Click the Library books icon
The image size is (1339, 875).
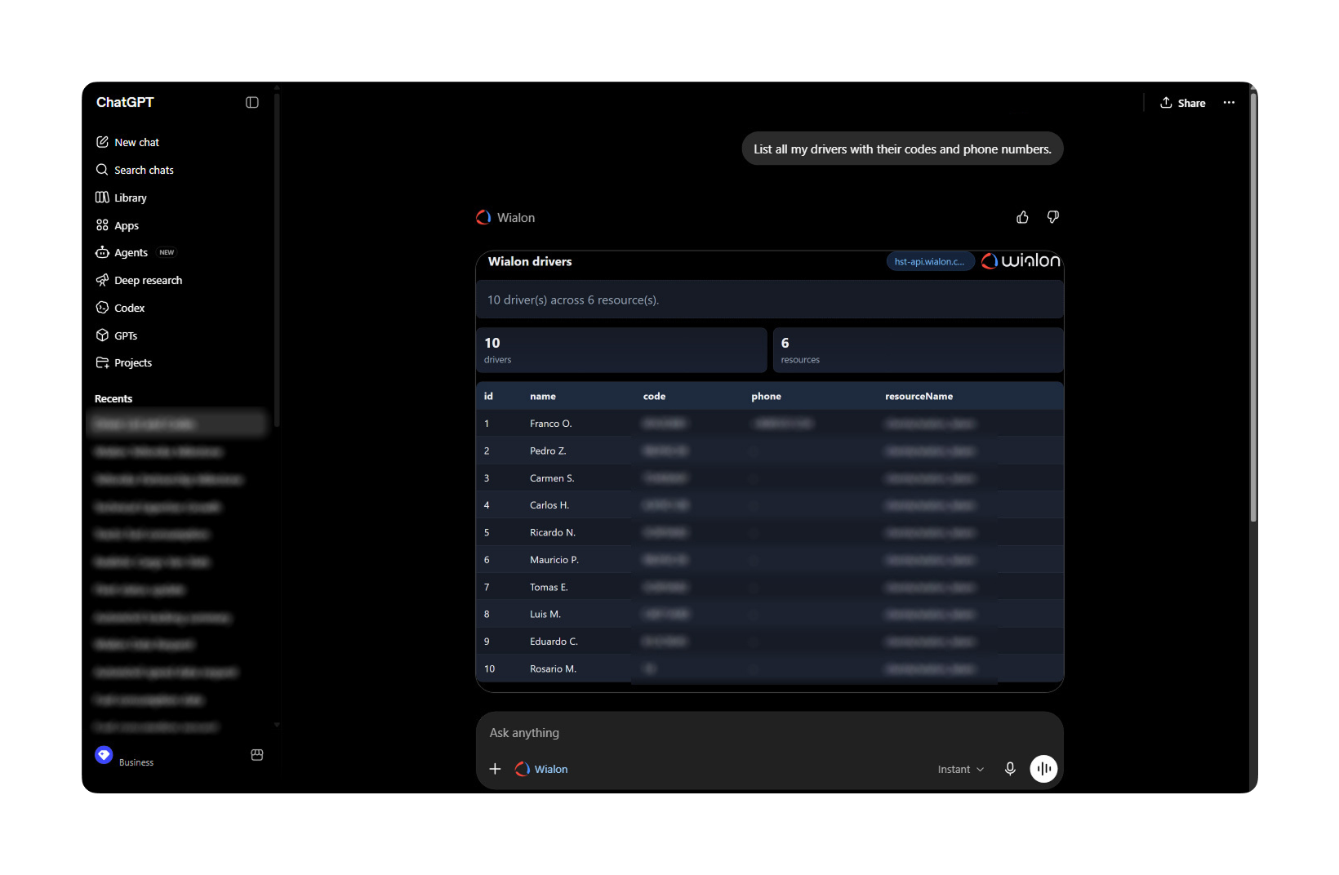tap(102, 198)
